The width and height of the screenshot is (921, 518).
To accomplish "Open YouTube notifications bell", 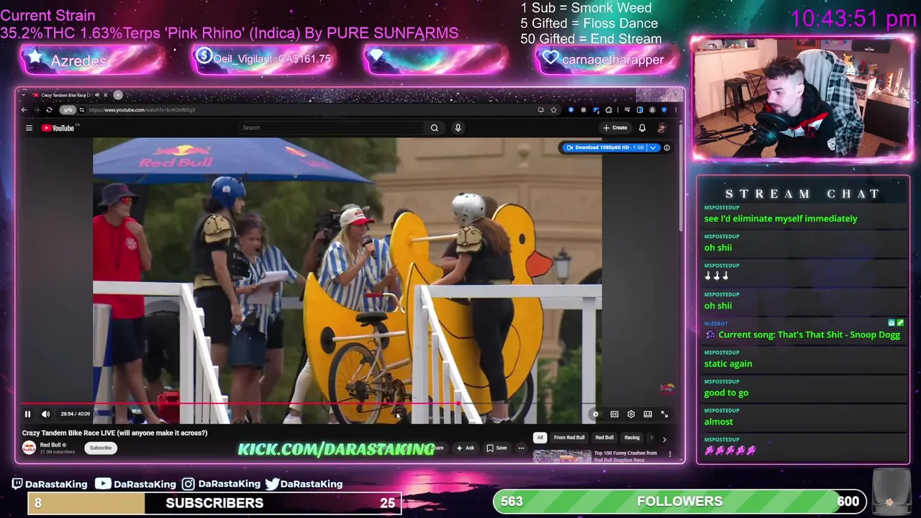I will point(642,127).
